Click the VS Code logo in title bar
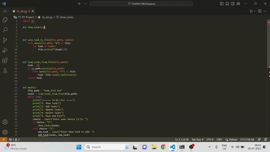The height and width of the screenshot is (152, 270). [4, 4]
